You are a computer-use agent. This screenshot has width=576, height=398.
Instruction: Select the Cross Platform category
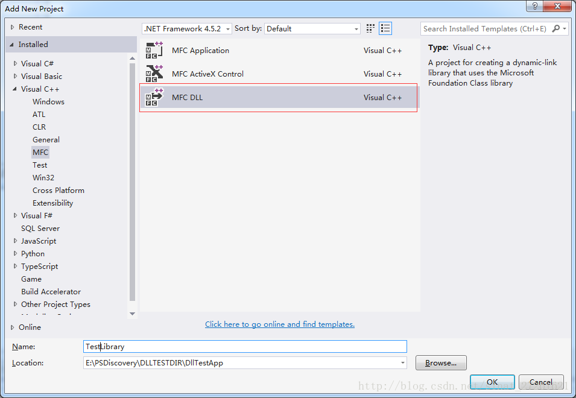[x=59, y=190]
